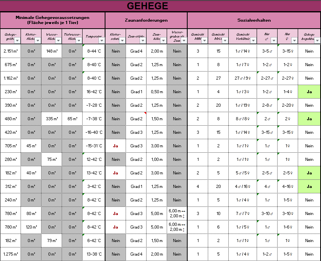Select the 230 m² enclosure size cell
The height and width of the screenshot is (261, 321).
(x=10, y=92)
